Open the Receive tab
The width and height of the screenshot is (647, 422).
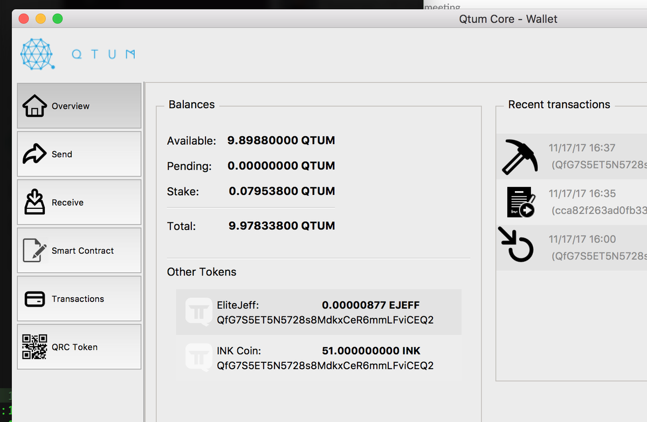tap(79, 202)
